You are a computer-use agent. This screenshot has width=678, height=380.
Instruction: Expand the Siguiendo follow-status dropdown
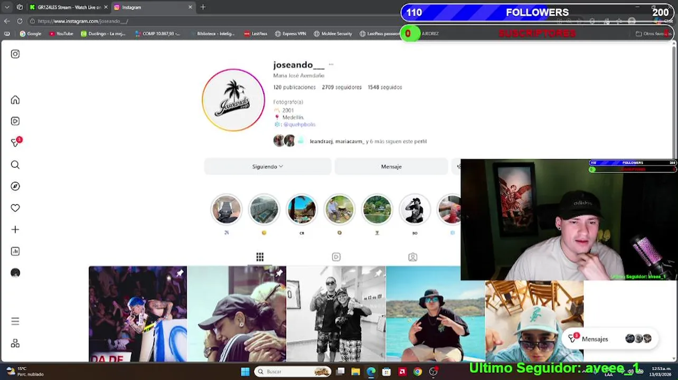[268, 167]
